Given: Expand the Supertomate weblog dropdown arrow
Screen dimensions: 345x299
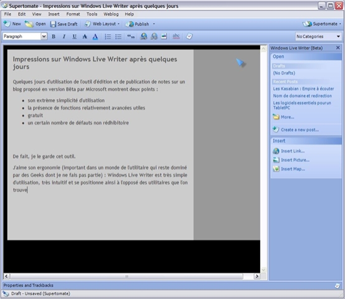Looking at the screenshot, I should tap(340, 24).
